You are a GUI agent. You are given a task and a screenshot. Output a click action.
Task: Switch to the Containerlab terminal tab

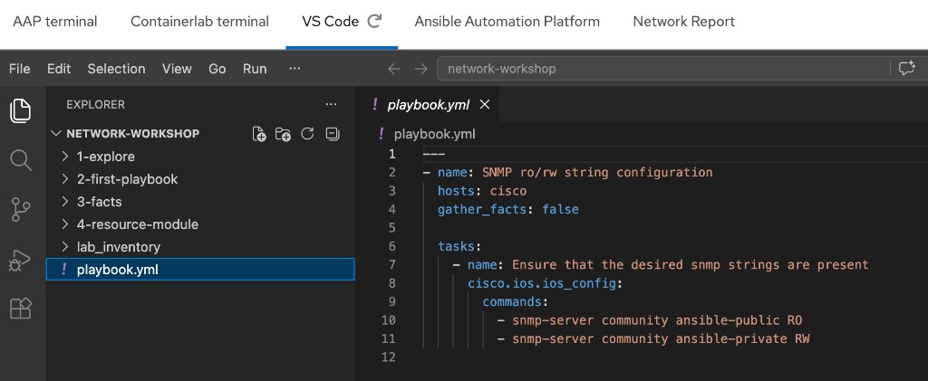(x=199, y=22)
